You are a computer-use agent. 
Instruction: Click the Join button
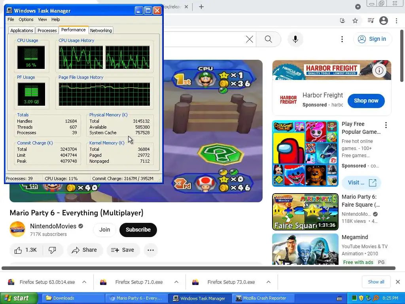104,230
